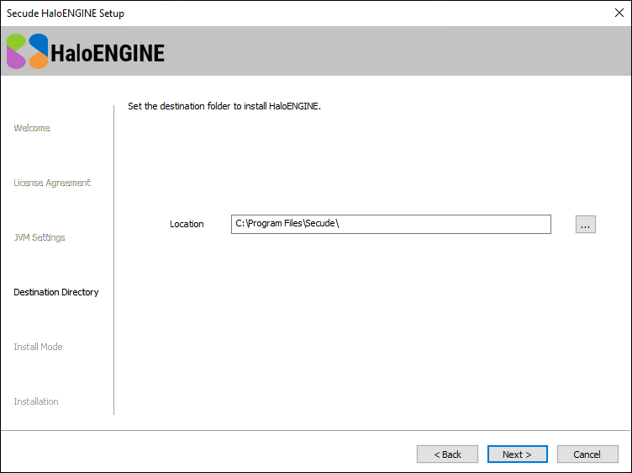The height and width of the screenshot is (473, 632).
Task: Go to the License Agreement step
Action: (52, 183)
